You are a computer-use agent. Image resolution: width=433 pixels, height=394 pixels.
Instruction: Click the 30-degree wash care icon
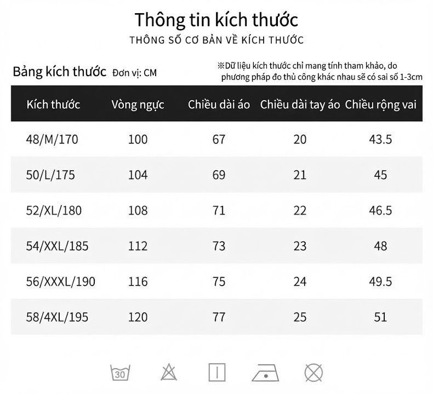click(x=120, y=373)
